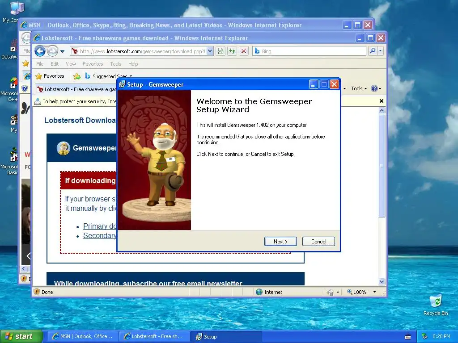Screen dimensions: 458x343
Task: Click the lobster icon on the Lobstersoft tab
Action: 40,89
